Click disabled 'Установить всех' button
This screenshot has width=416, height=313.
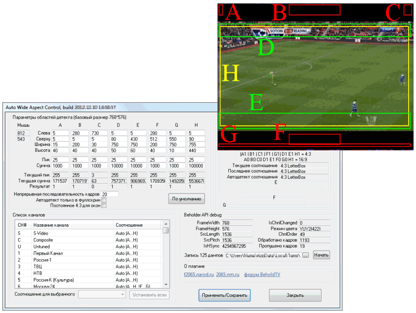[x=150, y=294]
